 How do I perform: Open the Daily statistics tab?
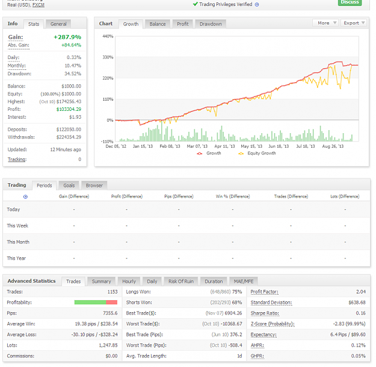(152, 281)
